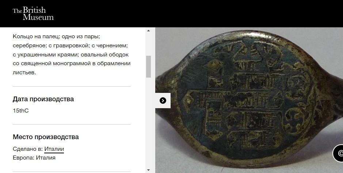
Task: Open the copyright info icon on image
Action: [338, 153]
